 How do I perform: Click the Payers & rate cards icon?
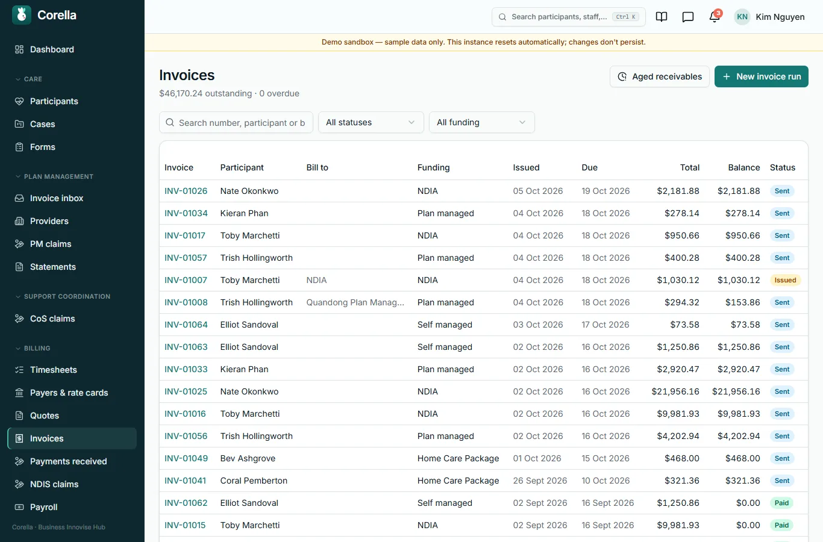19,393
